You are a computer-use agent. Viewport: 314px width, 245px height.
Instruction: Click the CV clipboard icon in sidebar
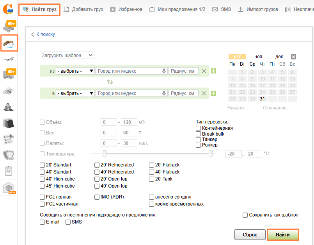point(9,171)
